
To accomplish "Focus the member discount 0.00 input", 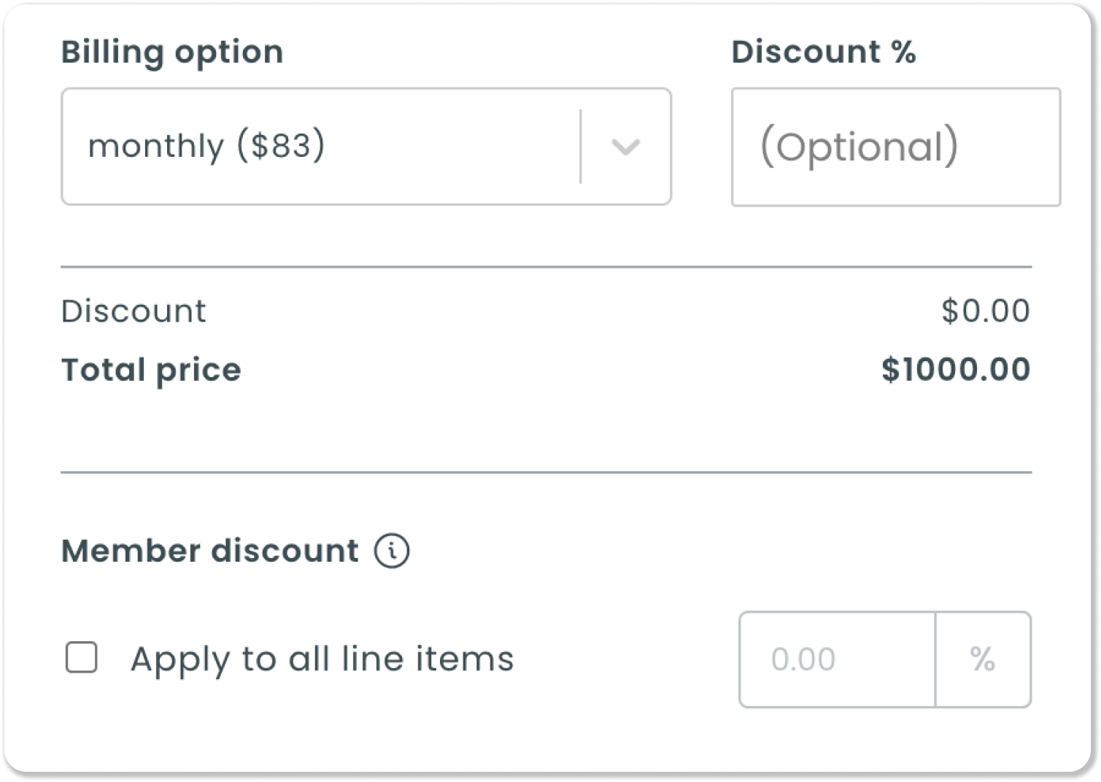I will pyautogui.click(x=837, y=659).
